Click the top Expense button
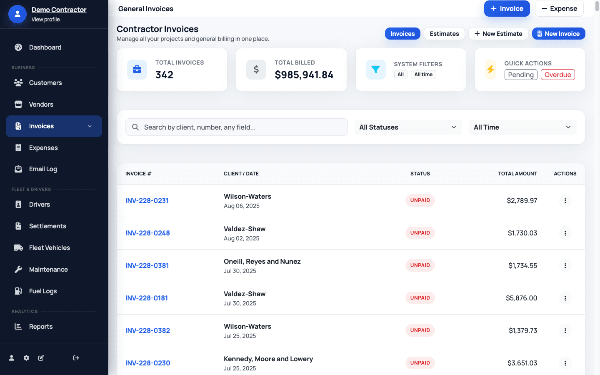This screenshot has width=600, height=375. coord(559,8)
